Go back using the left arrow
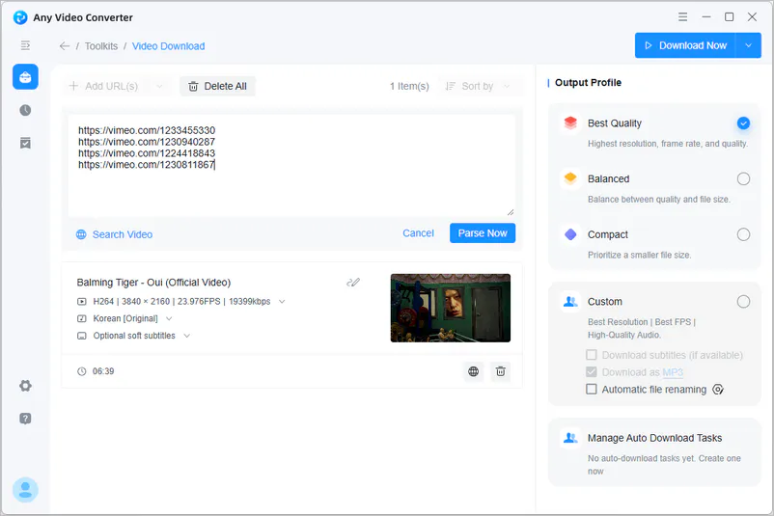 (64, 46)
